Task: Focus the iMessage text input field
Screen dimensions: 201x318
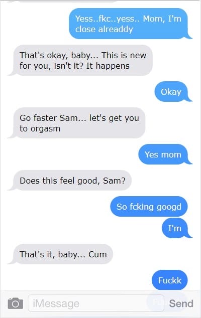Action: coord(96,303)
